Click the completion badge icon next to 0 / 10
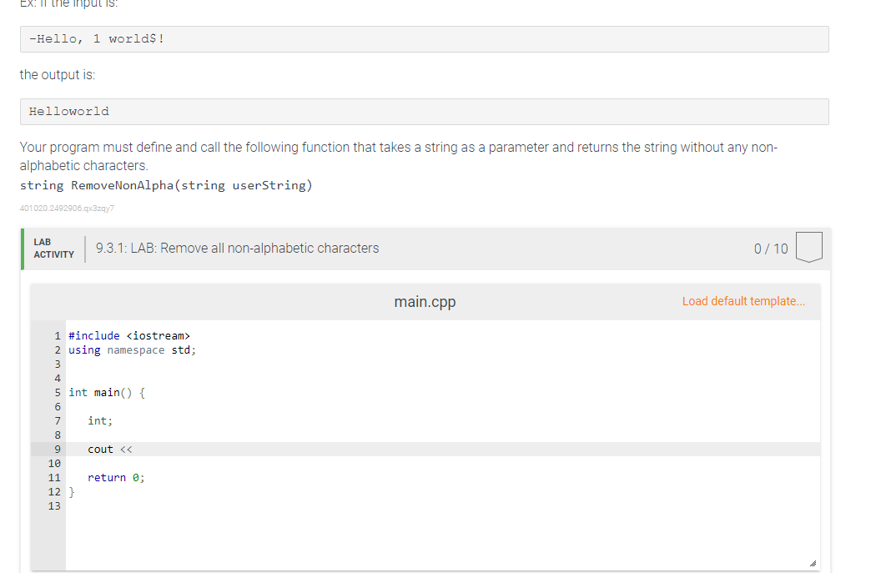Image resolution: width=881 pixels, height=573 pixels. pos(809,247)
